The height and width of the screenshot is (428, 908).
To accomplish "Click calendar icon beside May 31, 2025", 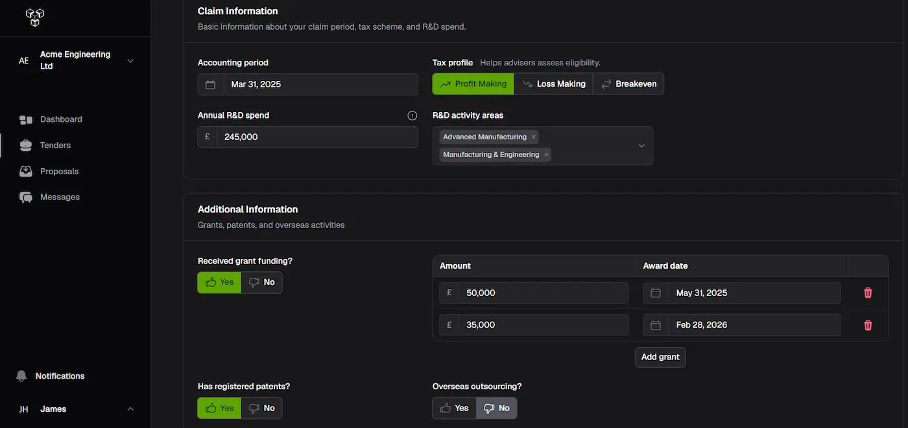I will click(x=656, y=293).
